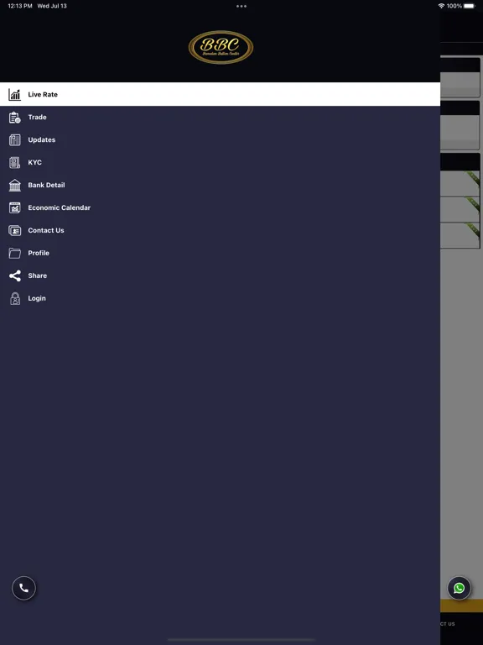Open the Login menu label
Image resolution: width=483 pixels, height=645 pixels.
click(37, 298)
